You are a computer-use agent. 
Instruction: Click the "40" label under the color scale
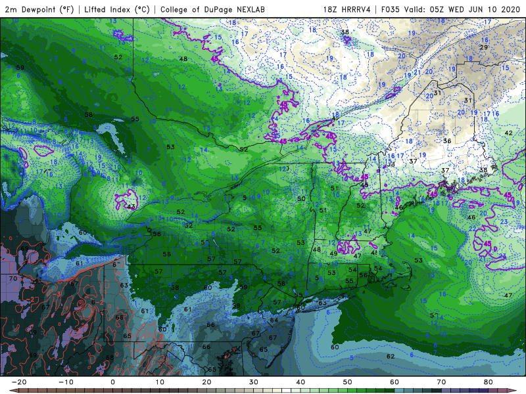300,382
